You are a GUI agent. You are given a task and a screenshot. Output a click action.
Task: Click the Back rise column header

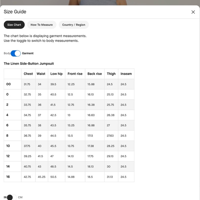94,74
